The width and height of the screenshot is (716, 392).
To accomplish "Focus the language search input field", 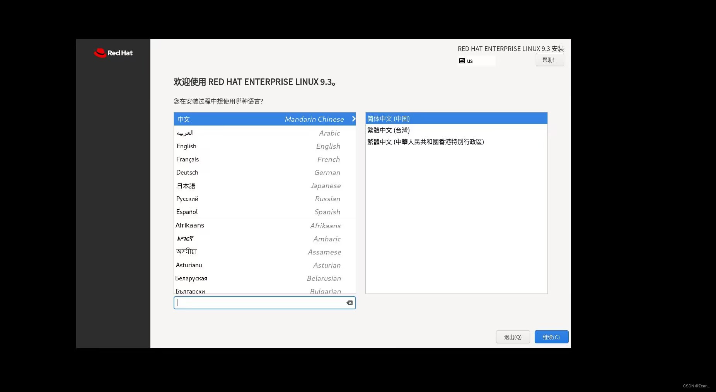I will [x=264, y=303].
